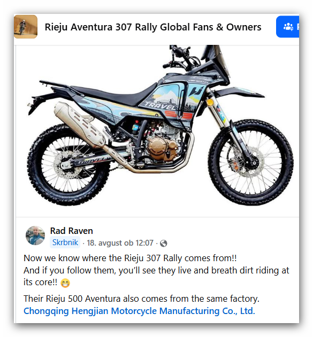Click the Skrbnik admin badge
Viewport: 313px width, 337px height.
[65, 242]
